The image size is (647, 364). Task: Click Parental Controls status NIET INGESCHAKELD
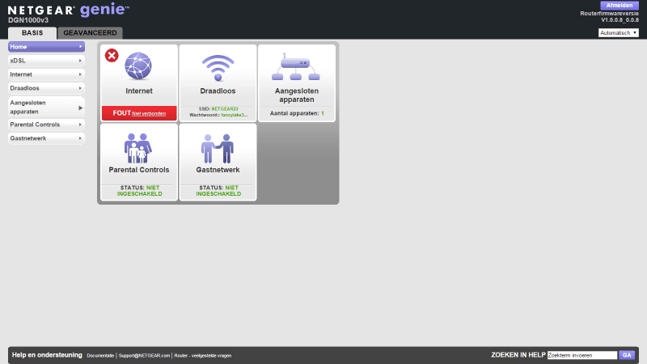click(x=139, y=191)
